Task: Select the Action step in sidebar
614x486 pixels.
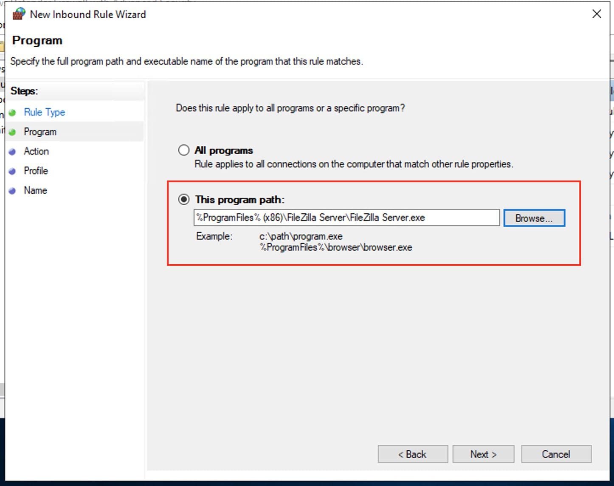Action: [x=36, y=151]
